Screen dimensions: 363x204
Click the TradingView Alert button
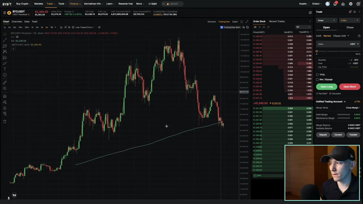point(230,27)
